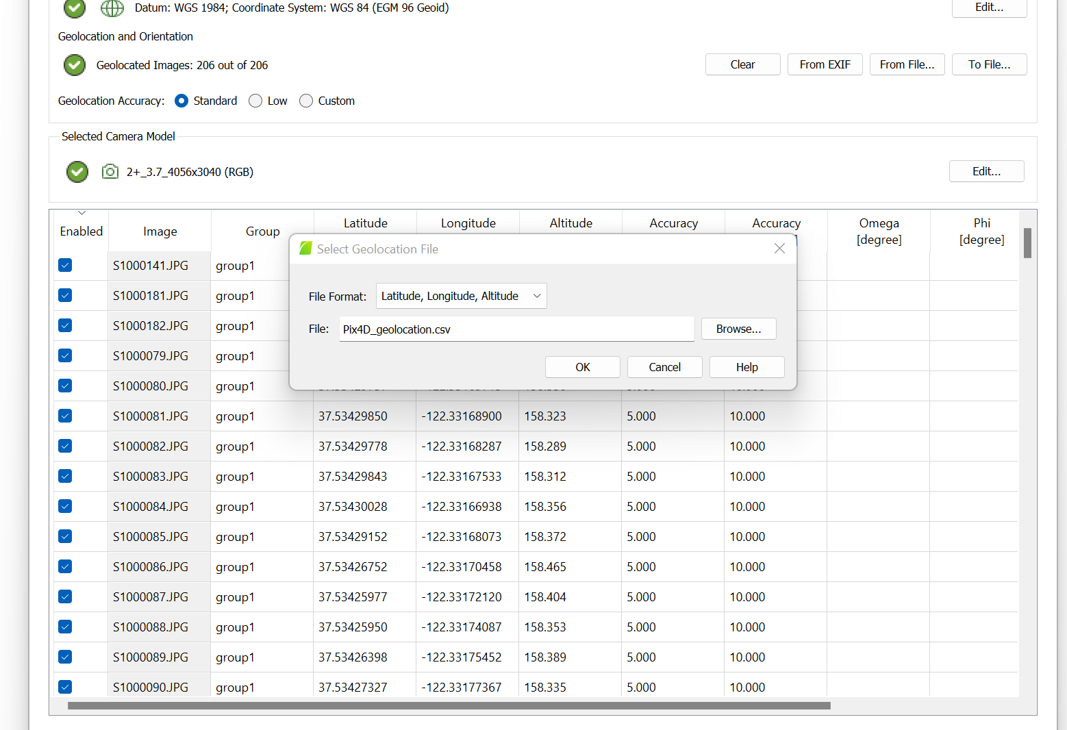
Task: Click the coordinate system globe icon
Action: [112, 8]
